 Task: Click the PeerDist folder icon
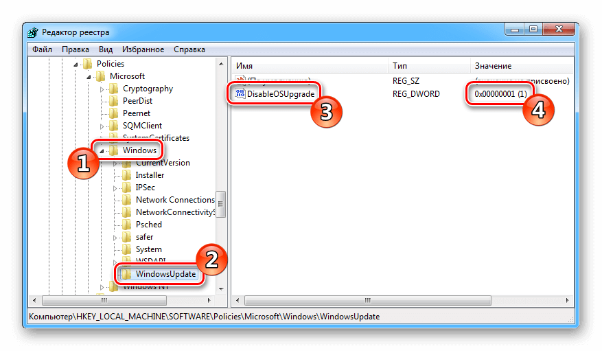point(114,101)
